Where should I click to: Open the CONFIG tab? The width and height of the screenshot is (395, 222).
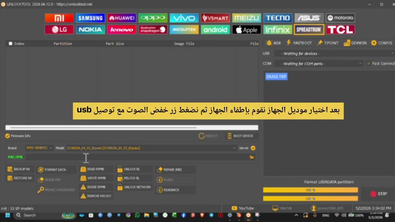[382, 43]
